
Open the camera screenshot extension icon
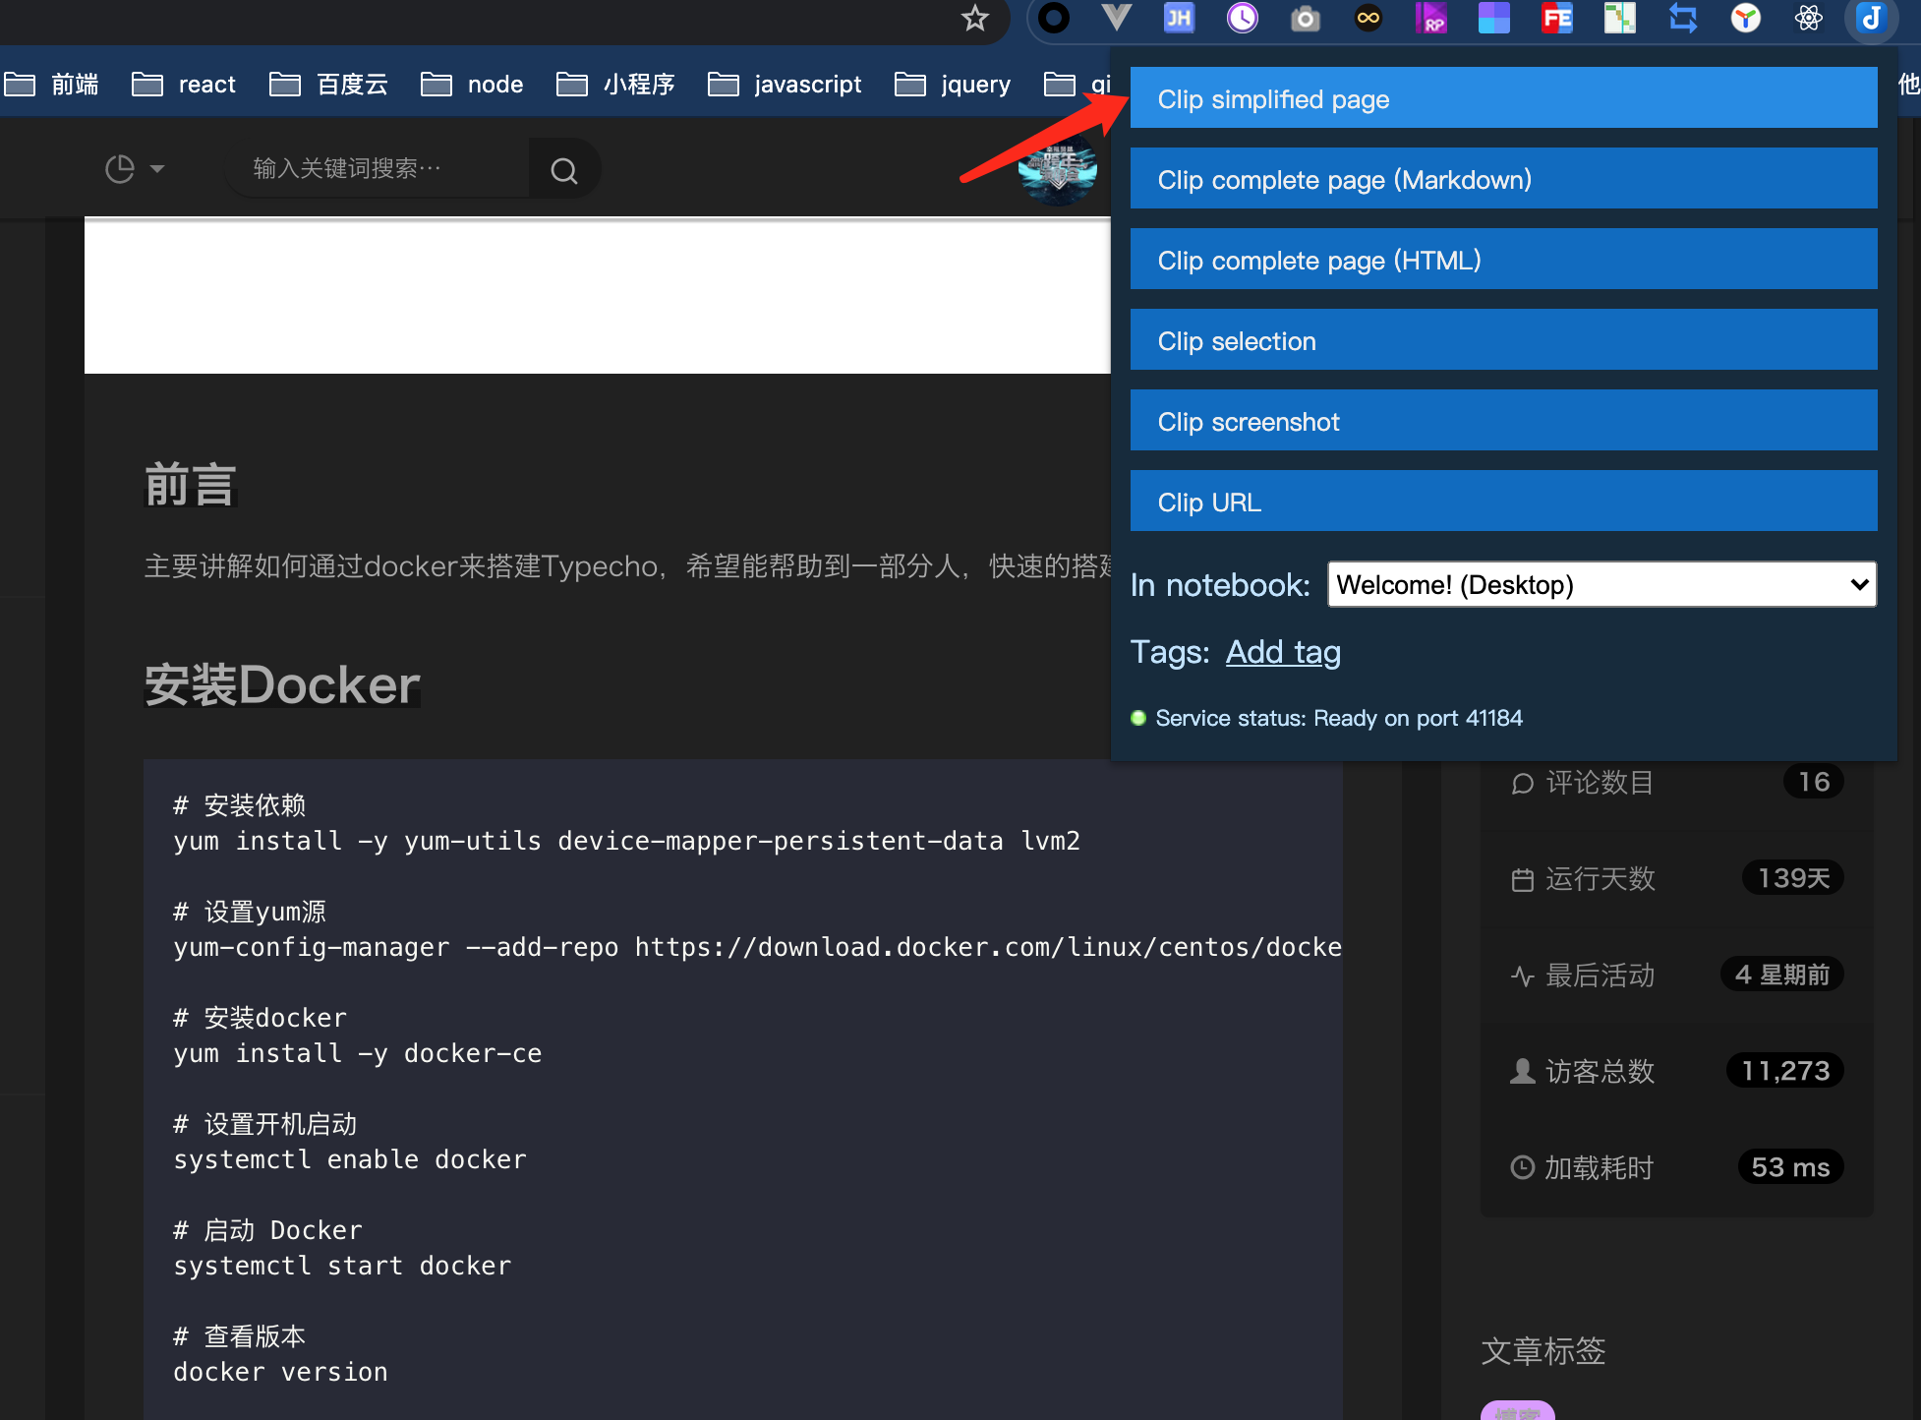pyautogui.click(x=1305, y=18)
